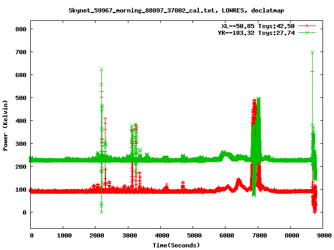Click the 5000 x-axis tick label
334x250 pixels.
[194, 235]
